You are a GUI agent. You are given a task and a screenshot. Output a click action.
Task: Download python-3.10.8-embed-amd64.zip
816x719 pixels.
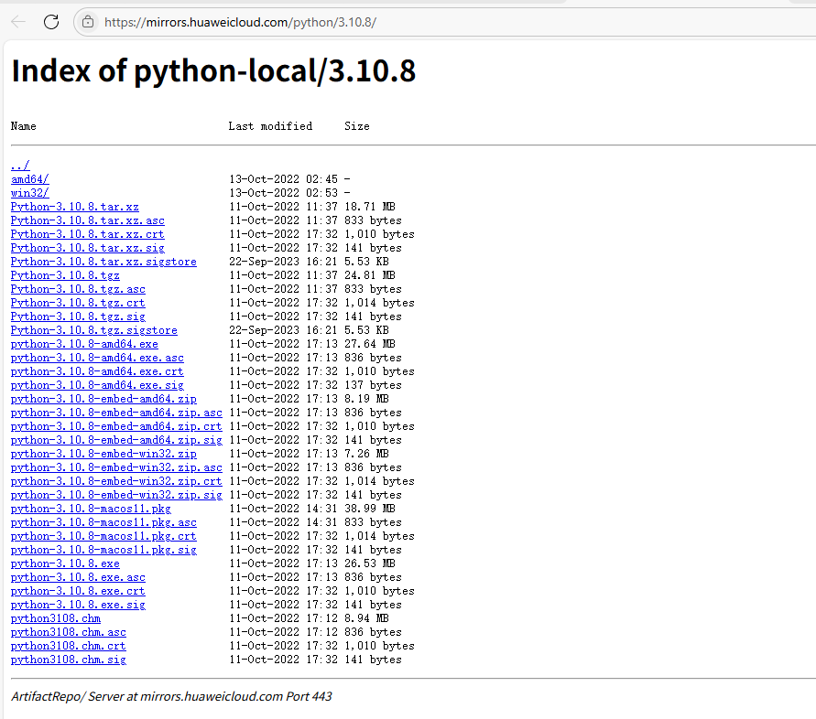[103, 399]
